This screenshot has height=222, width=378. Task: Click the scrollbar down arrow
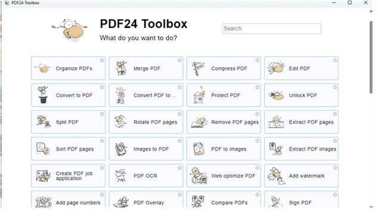pyautogui.click(x=371, y=207)
